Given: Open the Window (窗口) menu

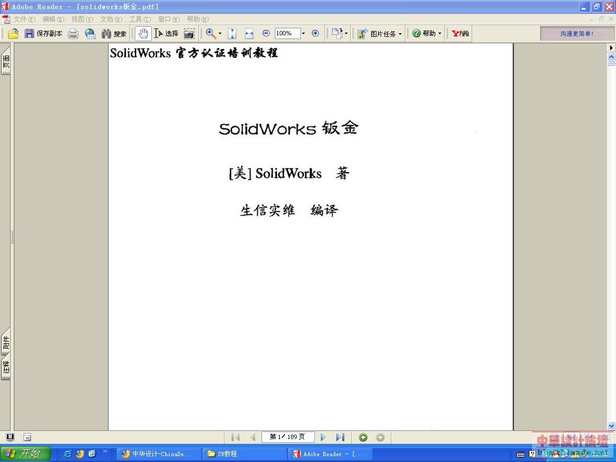Looking at the screenshot, I should (x=169, y=19).
